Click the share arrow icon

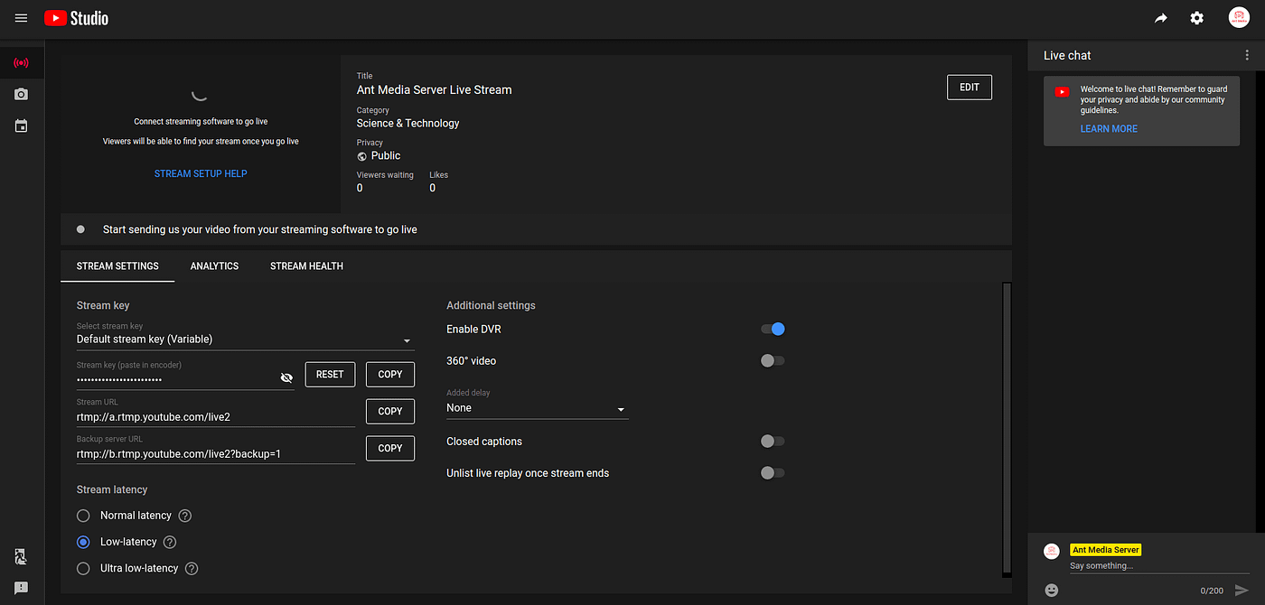coord(1161,18)
